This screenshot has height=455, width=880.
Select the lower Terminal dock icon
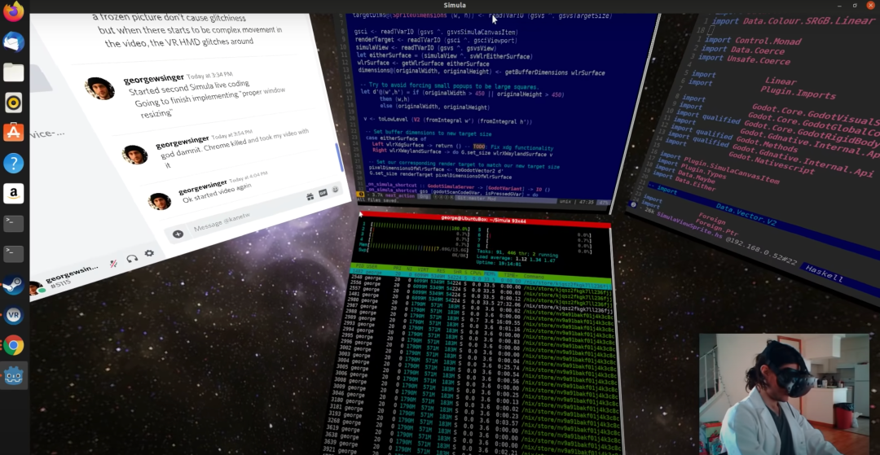click(x=14, y=254)
